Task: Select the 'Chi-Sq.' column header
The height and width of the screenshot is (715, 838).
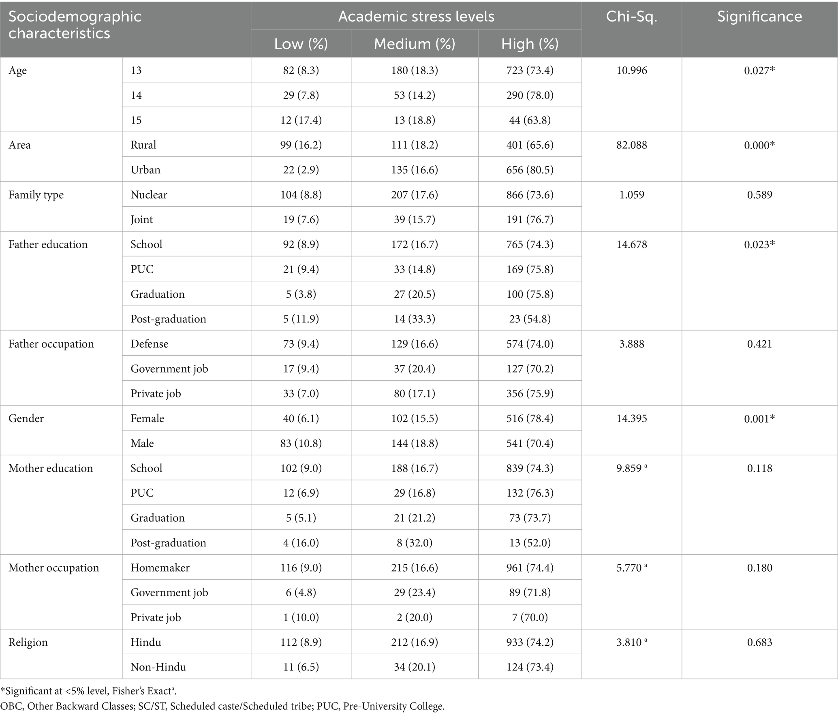Action: point(631,17)
